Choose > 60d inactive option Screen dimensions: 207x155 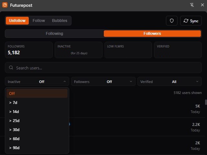(37, 139)
